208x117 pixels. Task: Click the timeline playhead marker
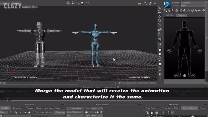7,100
